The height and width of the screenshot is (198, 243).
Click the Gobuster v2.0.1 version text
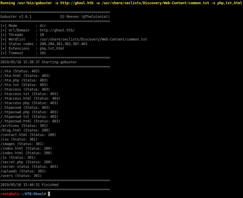(x=16, y=17)
